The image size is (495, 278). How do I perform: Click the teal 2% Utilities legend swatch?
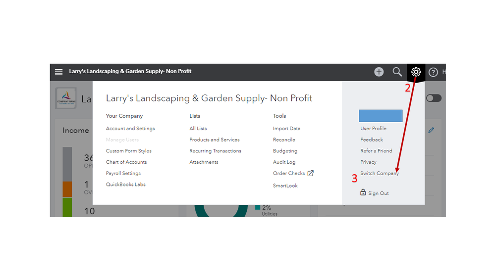[x=258, y=207]
